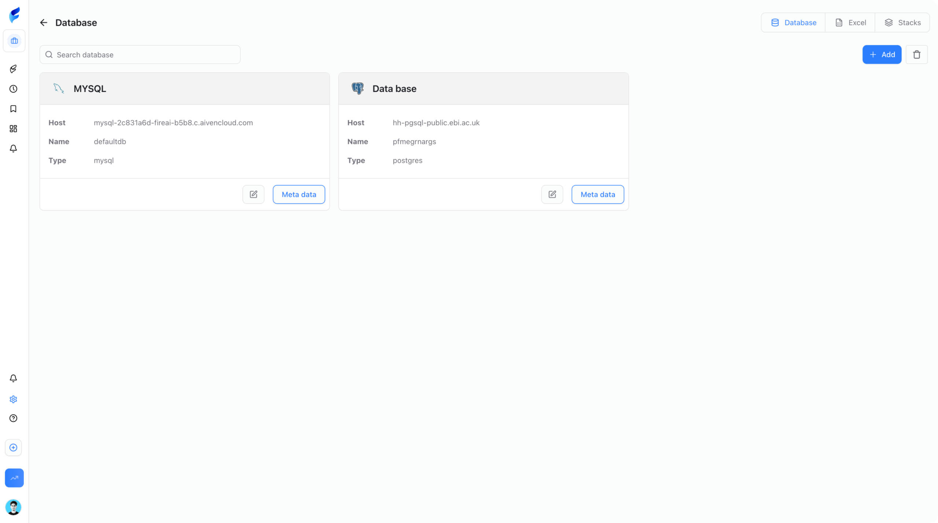Open Meta data for postgres Data base
Viewport: 938px width, 523px height.
[598, 195]
